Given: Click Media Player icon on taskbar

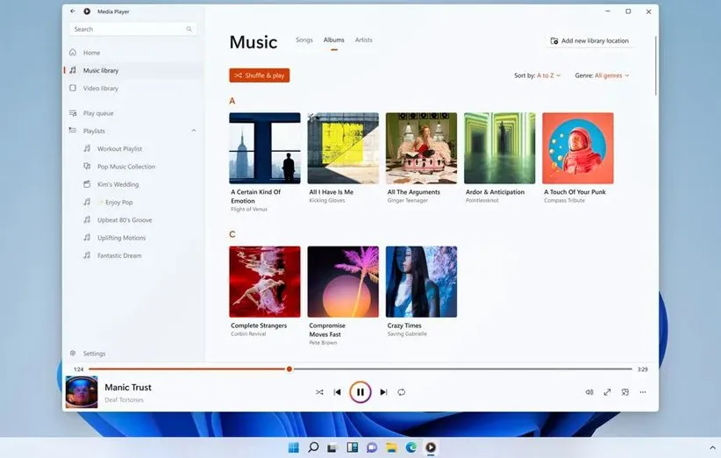Looking at the screenshot, I should [x=431, y=447].
